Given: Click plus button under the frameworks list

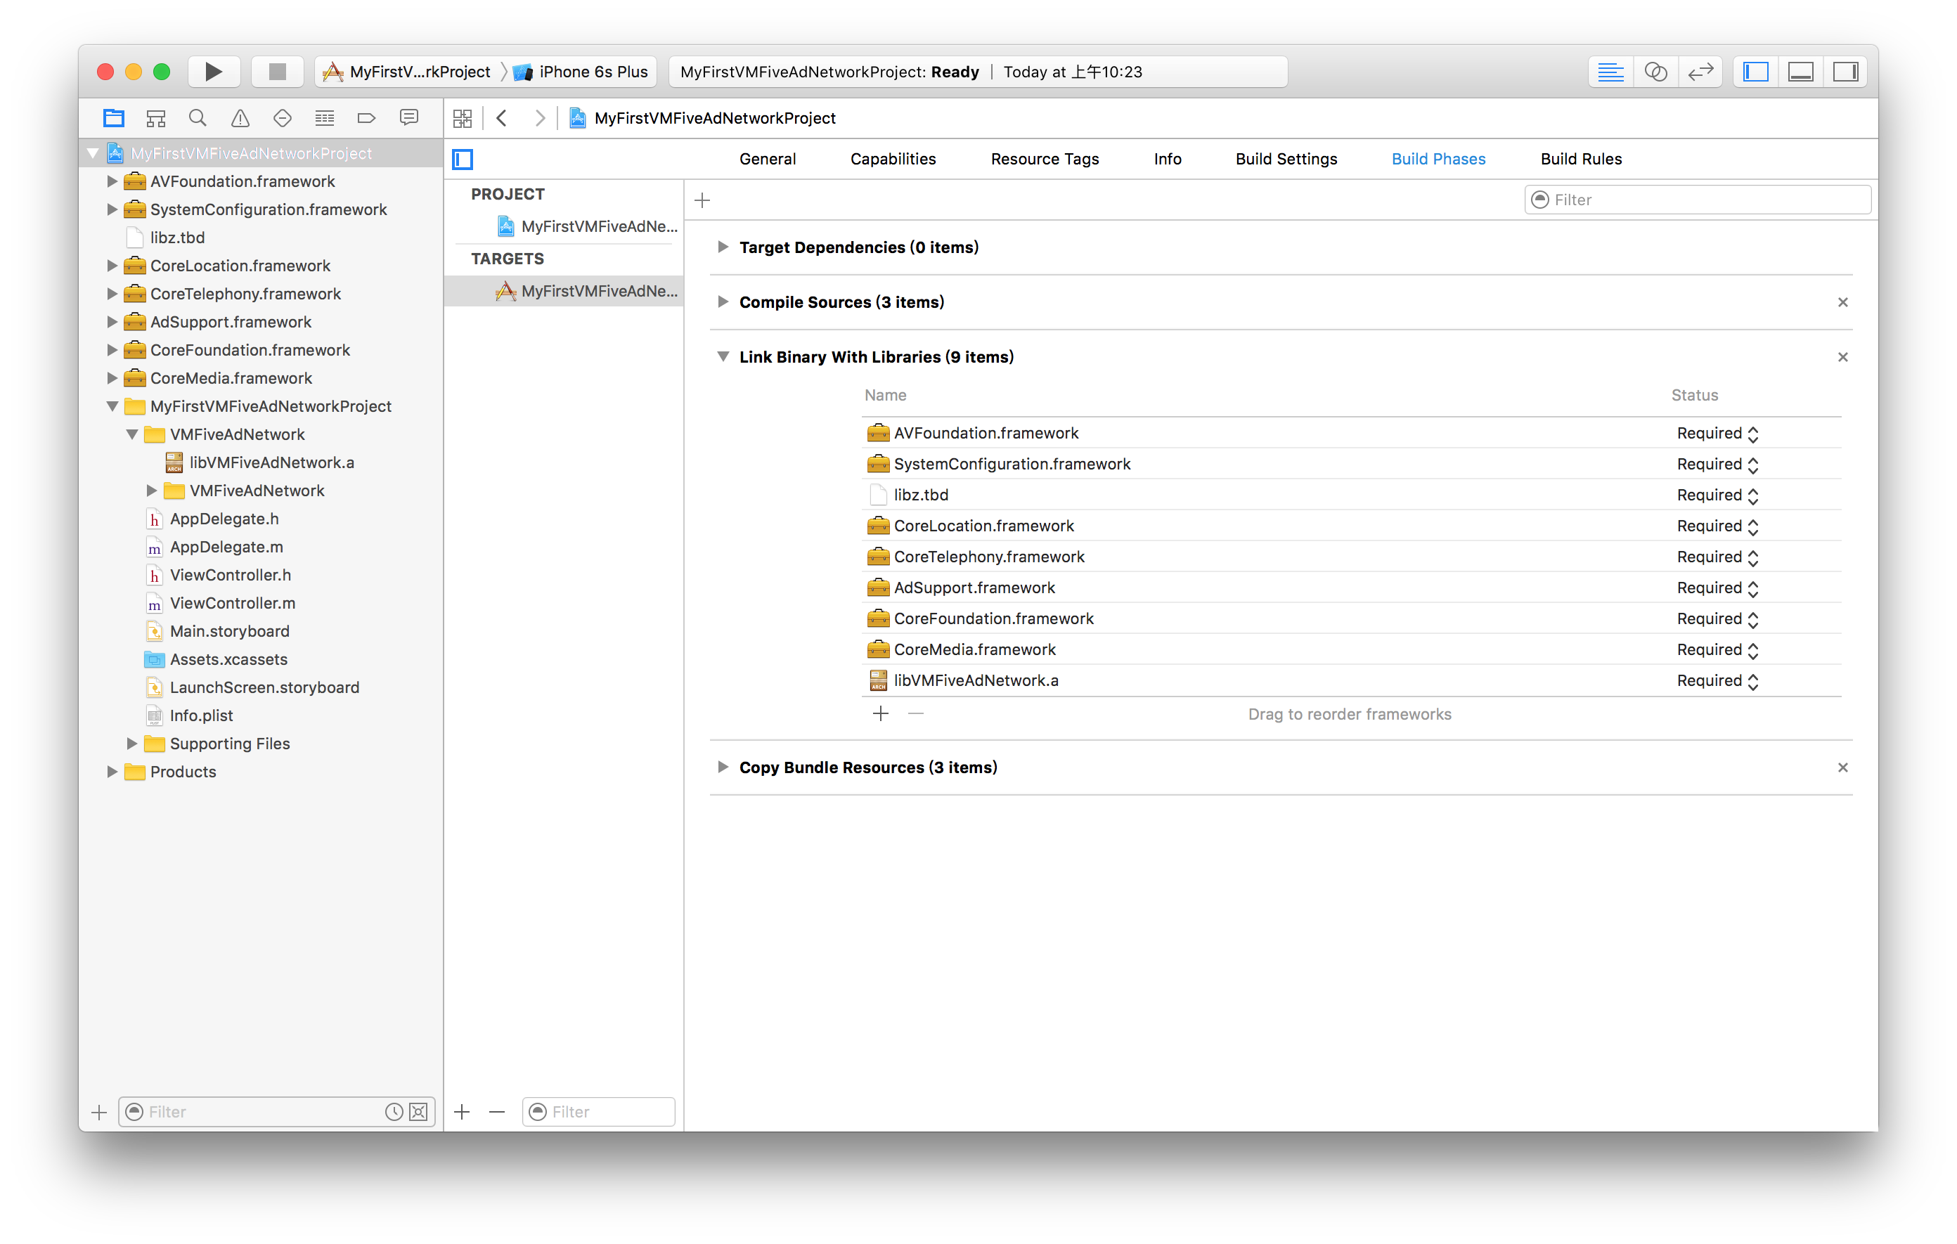Looking at the screenshot, I should (x=880, y=713).
